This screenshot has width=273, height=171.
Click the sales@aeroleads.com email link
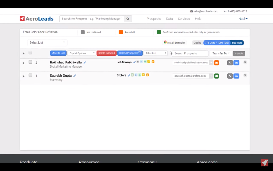(x=205, y=11)
